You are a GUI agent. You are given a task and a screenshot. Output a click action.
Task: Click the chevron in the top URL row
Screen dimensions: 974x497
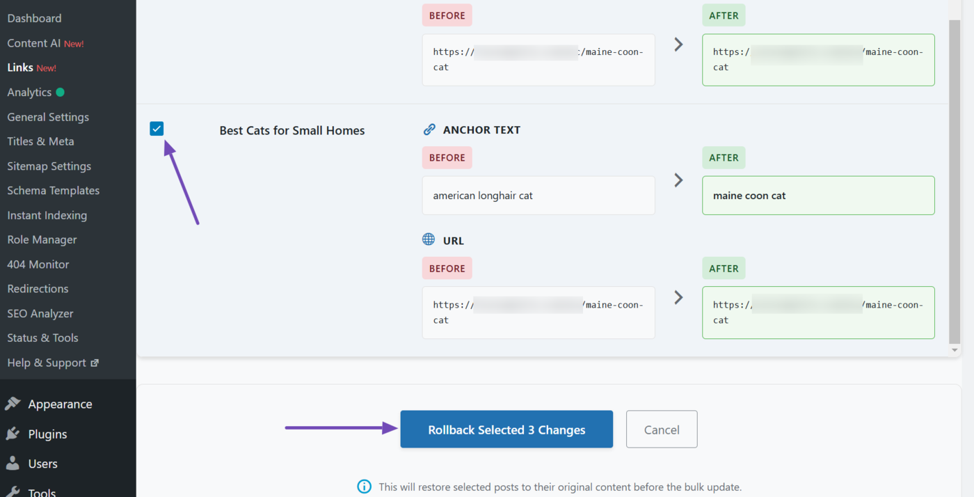(678, 44)
